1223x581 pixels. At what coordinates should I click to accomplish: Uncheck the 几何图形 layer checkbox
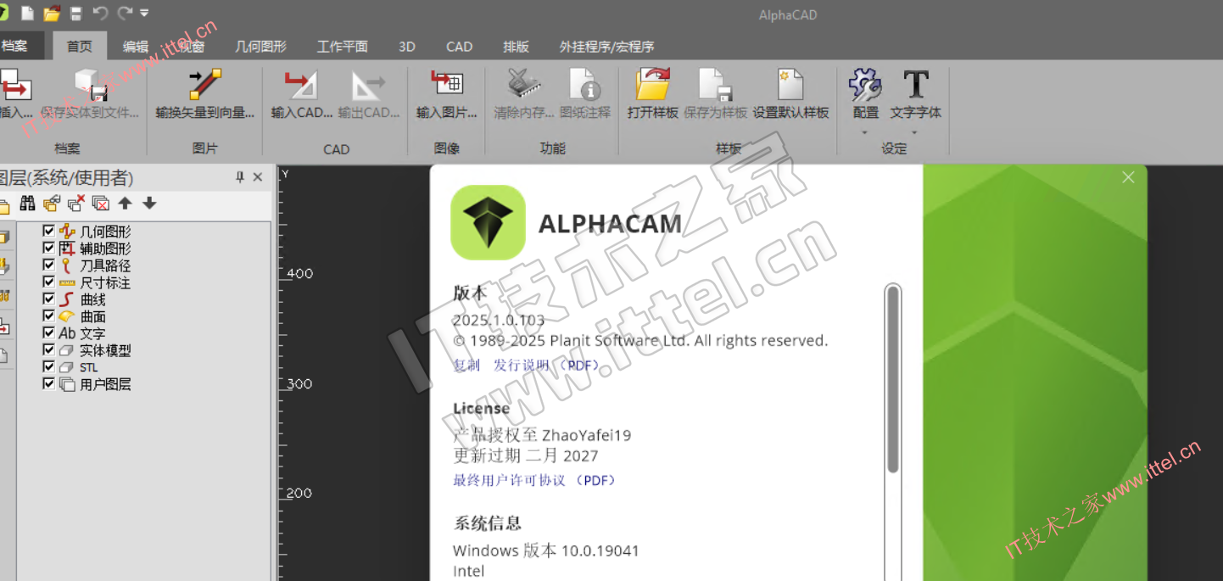point(48,231)
